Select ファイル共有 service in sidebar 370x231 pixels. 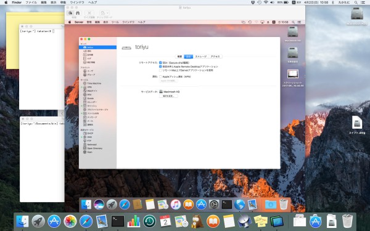coord(97,113)
